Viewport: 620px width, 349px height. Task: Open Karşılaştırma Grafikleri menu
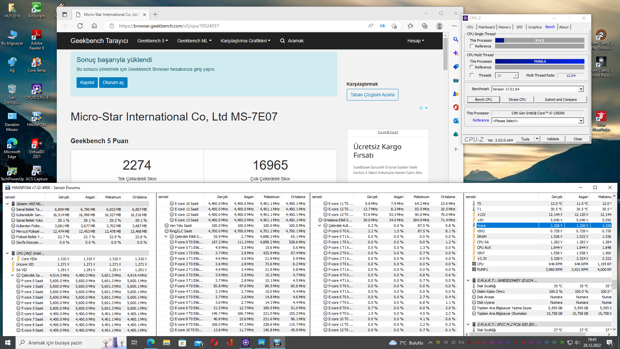[245, 41]
